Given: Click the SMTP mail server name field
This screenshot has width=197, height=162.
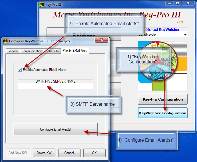Looking at the screenshot, I should click(56, 87).
